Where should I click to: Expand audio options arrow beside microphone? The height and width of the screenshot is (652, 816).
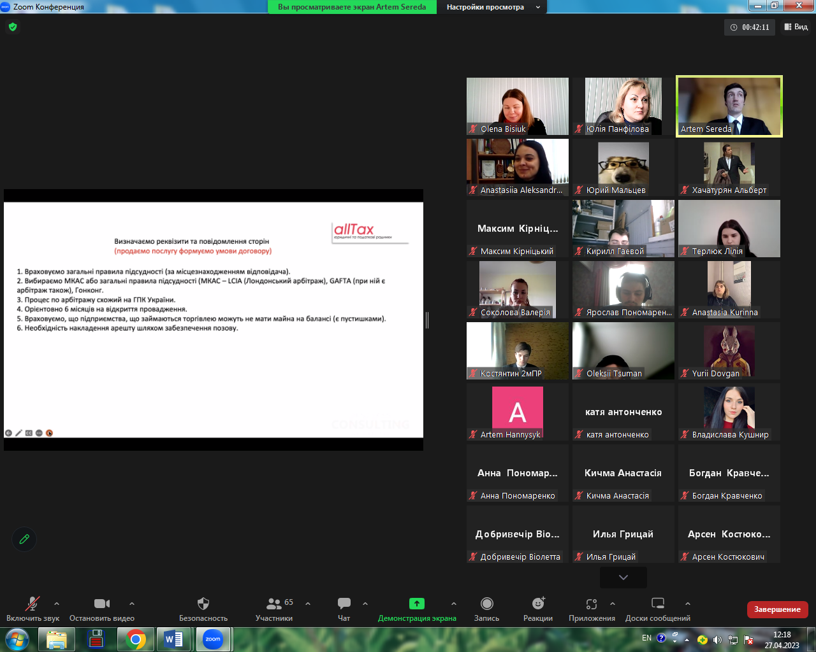[57, 604]
